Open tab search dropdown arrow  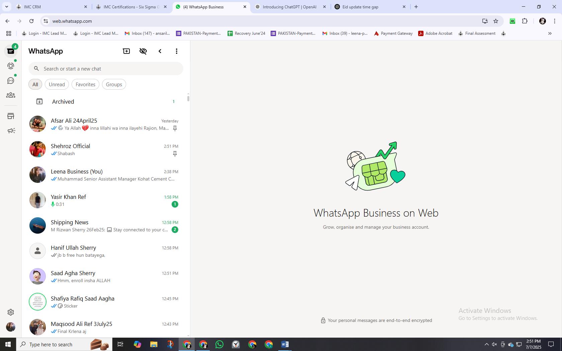pos(6,7)
